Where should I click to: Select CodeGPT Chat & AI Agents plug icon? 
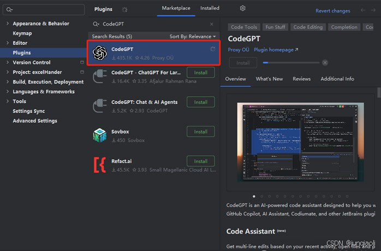(100, 106)
